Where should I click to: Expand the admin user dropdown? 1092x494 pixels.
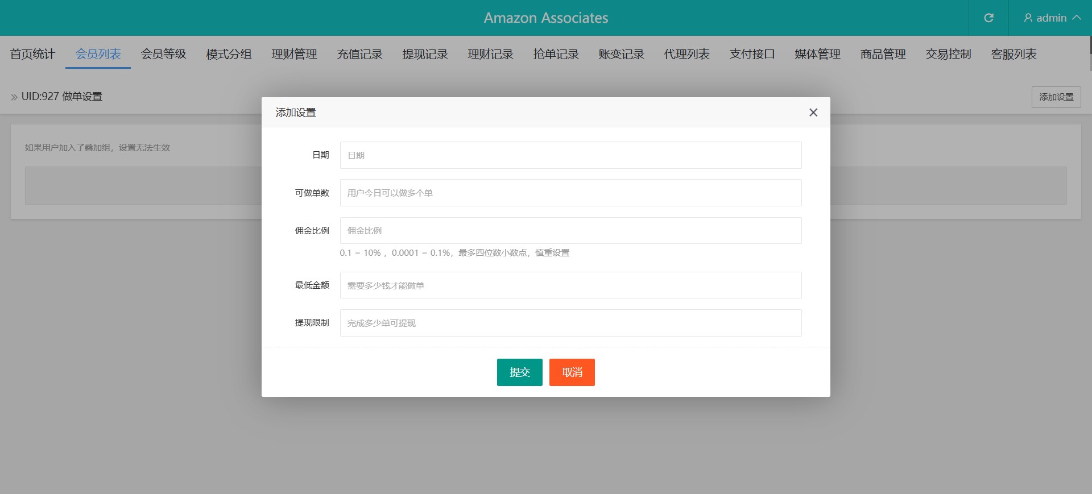point(1052,18)
